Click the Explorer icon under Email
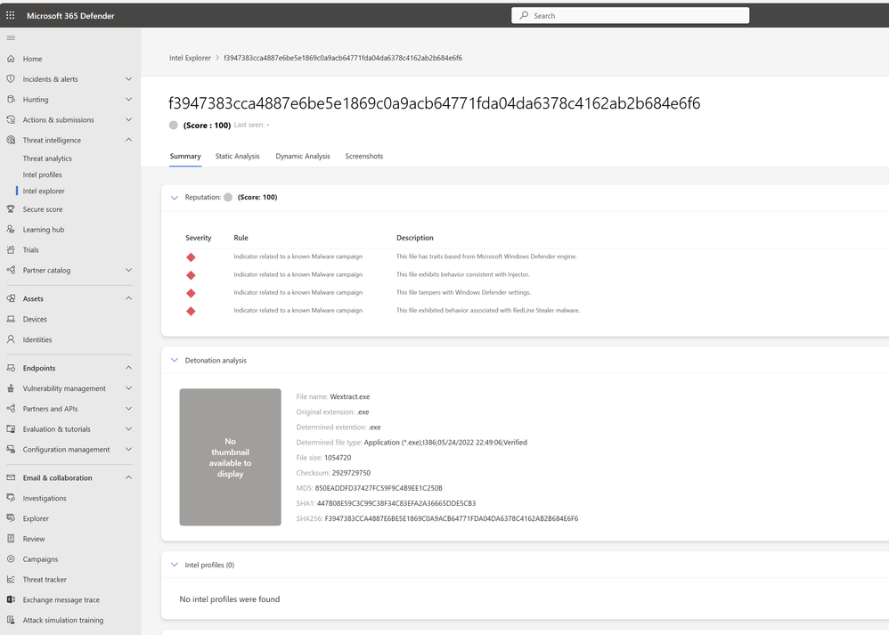 pos(11,518)
